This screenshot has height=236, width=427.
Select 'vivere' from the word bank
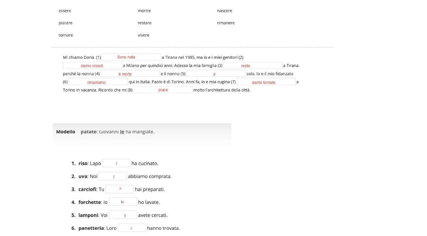tap(144, 35)
